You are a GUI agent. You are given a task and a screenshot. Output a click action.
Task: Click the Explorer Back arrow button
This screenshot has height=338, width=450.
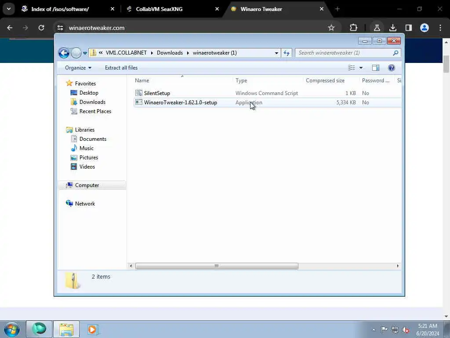[x=64, y=53]
